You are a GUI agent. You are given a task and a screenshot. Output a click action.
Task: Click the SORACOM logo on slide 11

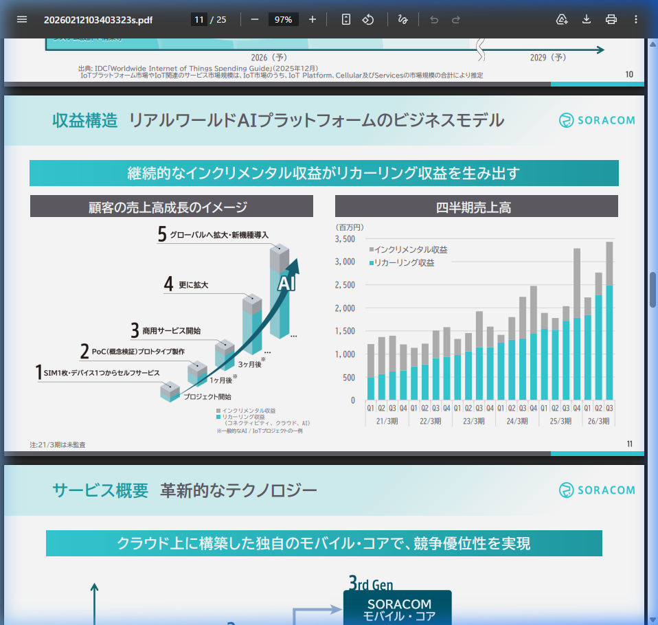pyautogui.click(x=598, y=120)
